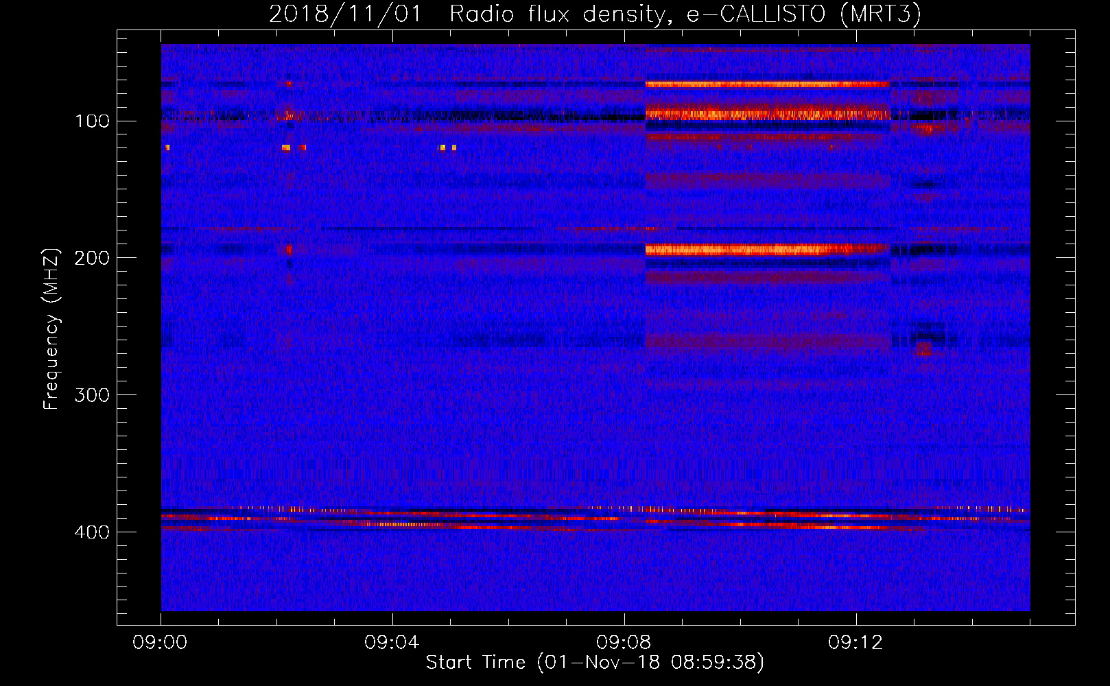
Task: Click the 09:08 time tick label
Action: (x=624, y=643)
